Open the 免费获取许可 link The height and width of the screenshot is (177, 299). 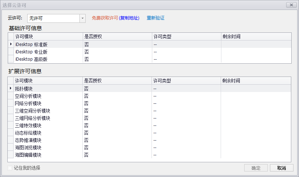tap(105, 18)
